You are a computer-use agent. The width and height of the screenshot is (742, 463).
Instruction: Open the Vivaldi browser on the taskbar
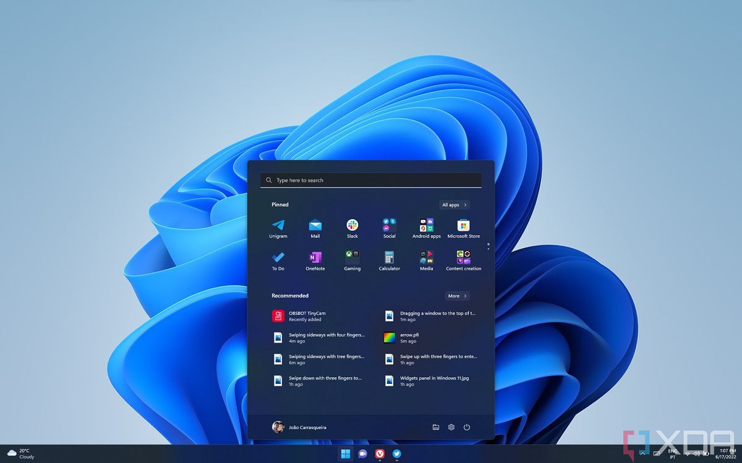(380, 454)
